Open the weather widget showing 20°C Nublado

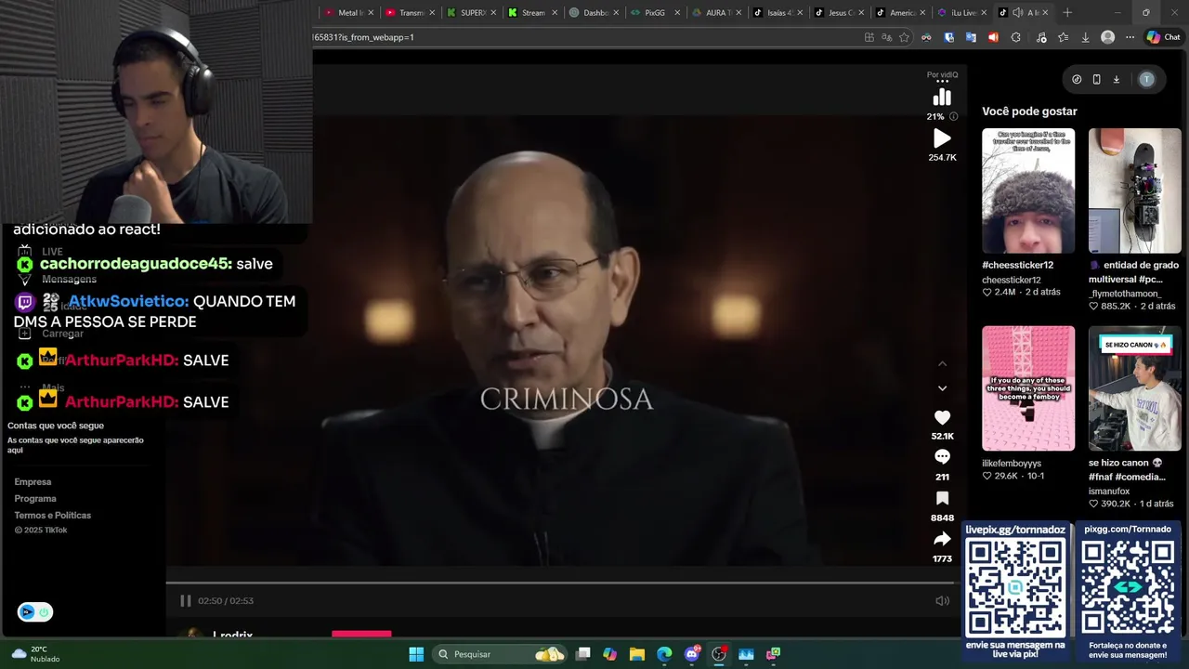click(x=34, y=654)
